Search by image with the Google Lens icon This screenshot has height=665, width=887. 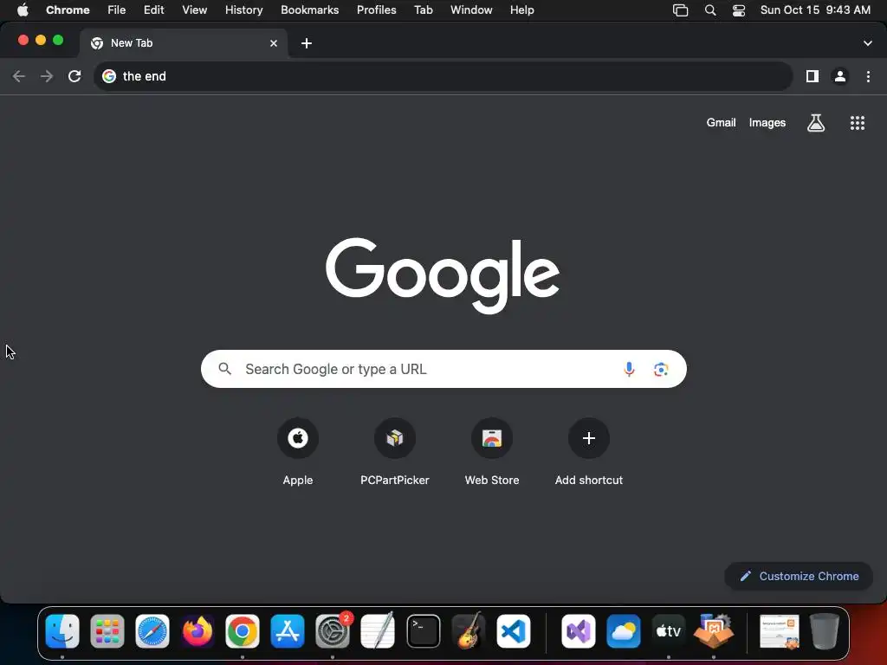661,369
